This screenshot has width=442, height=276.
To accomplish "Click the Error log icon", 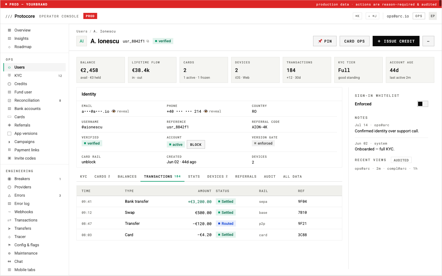I will 9,204.
